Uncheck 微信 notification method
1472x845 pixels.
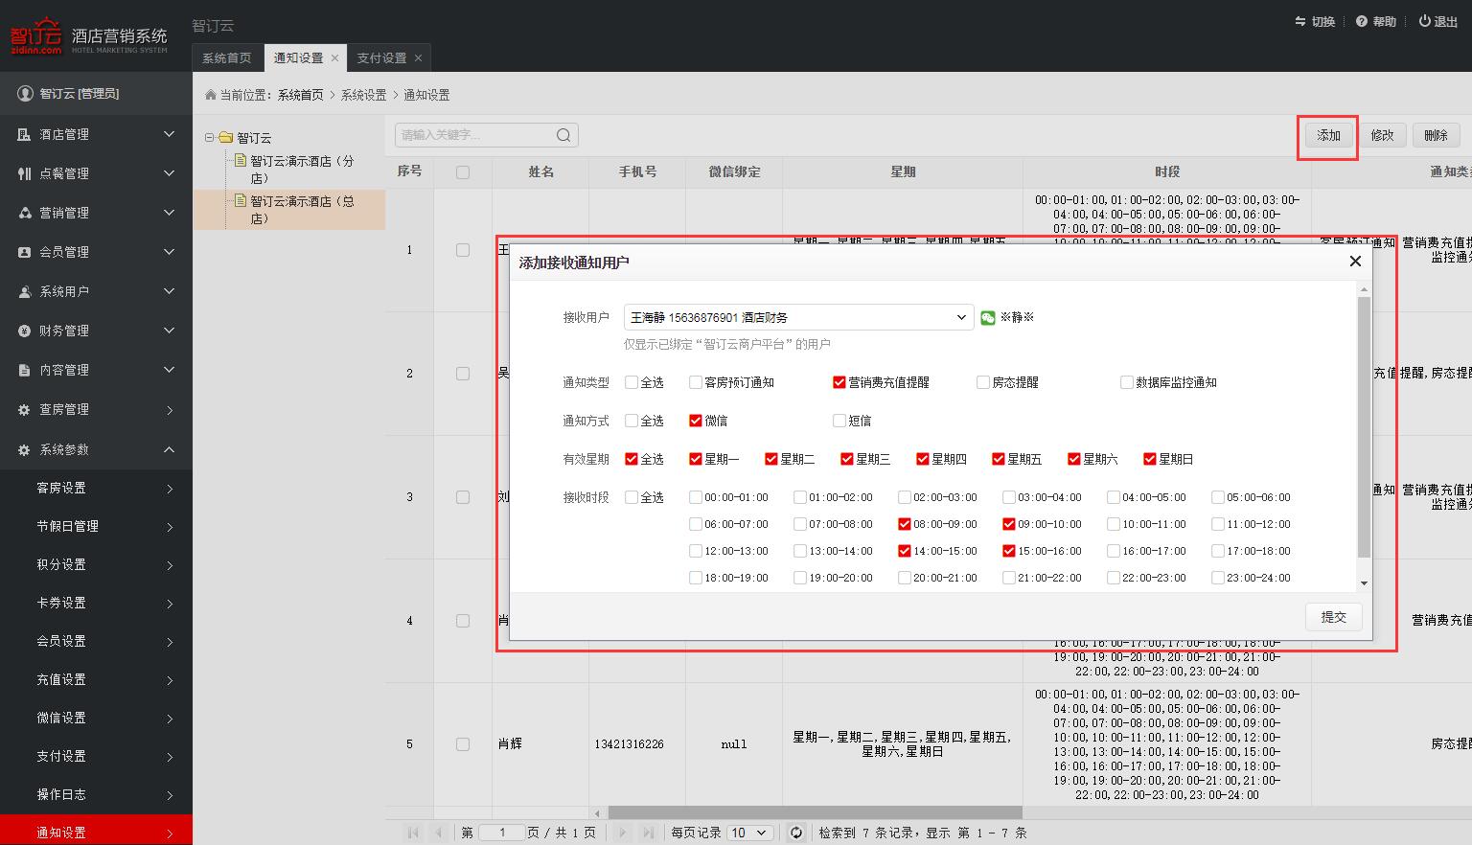tap(696, 421)
